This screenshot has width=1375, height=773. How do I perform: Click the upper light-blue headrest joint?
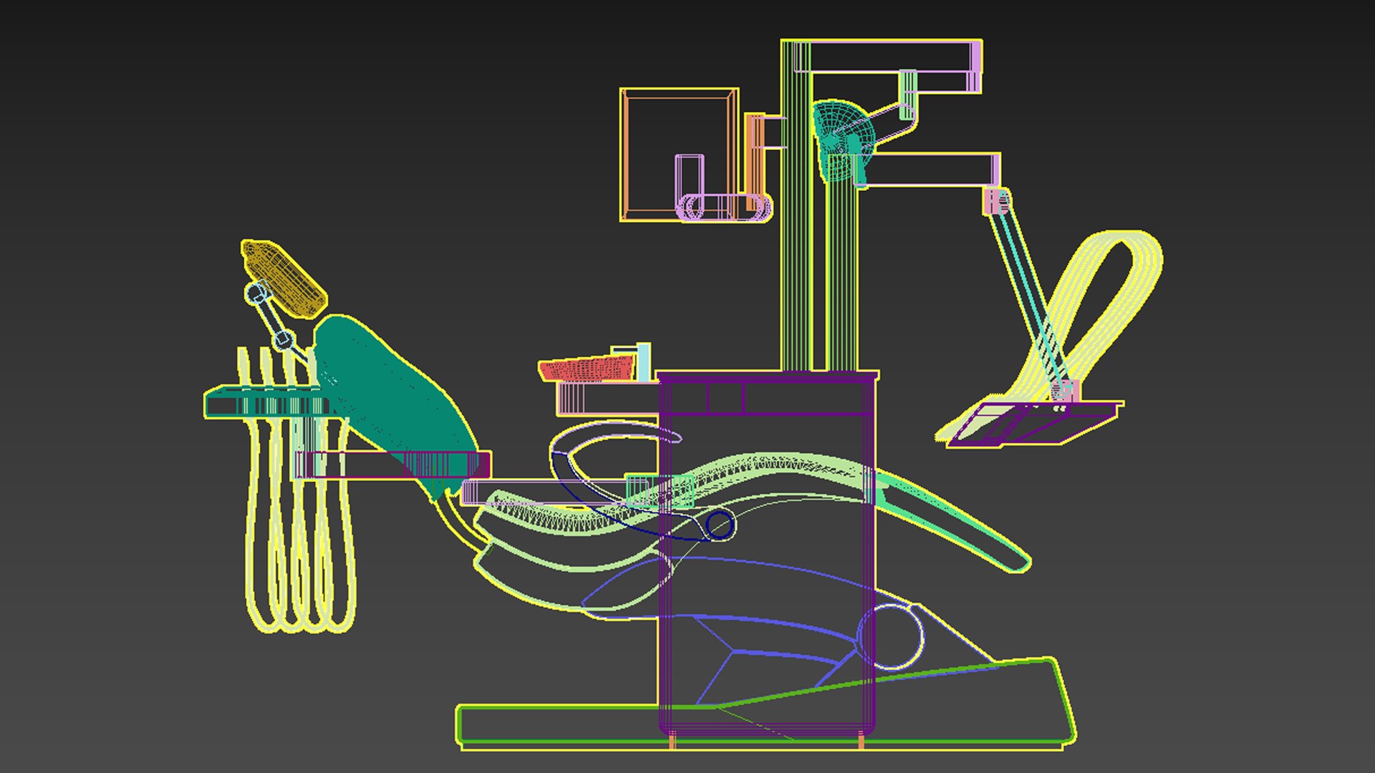256,293
